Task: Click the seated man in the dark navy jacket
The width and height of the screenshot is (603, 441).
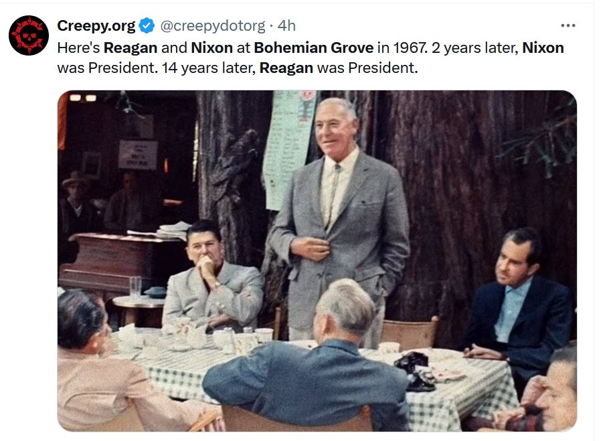Action: pyautogui.click(x=517, y=304)
